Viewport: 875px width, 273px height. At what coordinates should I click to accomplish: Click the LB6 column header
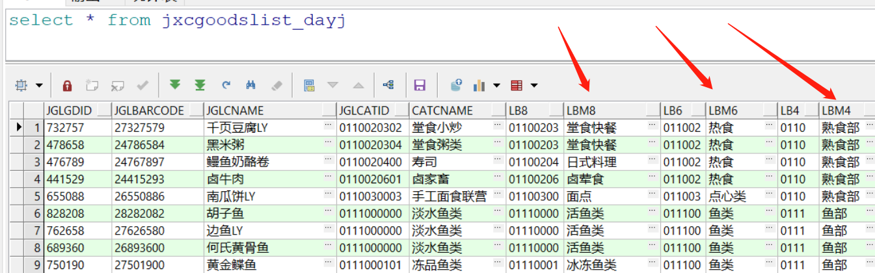tap(683, 110)
